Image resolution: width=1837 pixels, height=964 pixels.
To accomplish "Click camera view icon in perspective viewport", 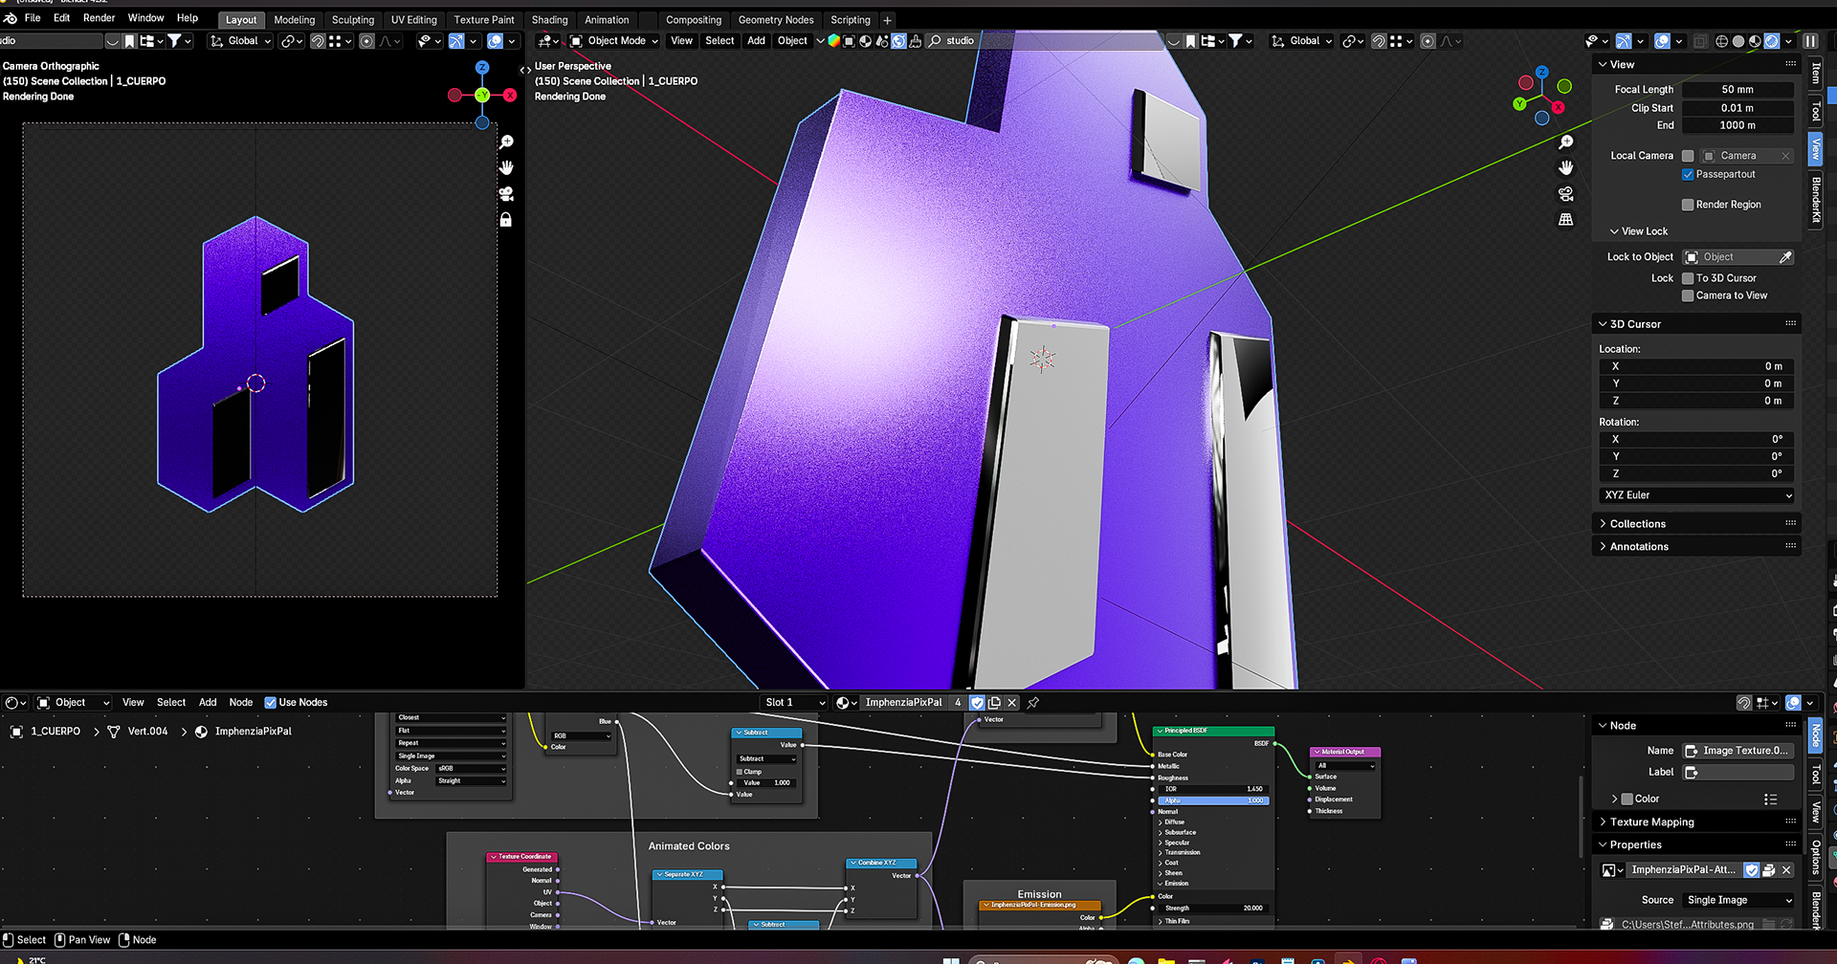I will tap(1566, 193).
